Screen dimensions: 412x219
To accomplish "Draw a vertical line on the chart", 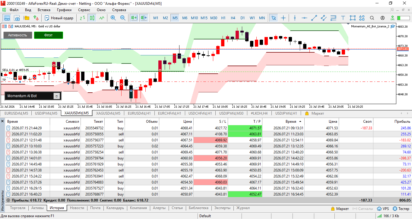I will click(x=295, y=18).
